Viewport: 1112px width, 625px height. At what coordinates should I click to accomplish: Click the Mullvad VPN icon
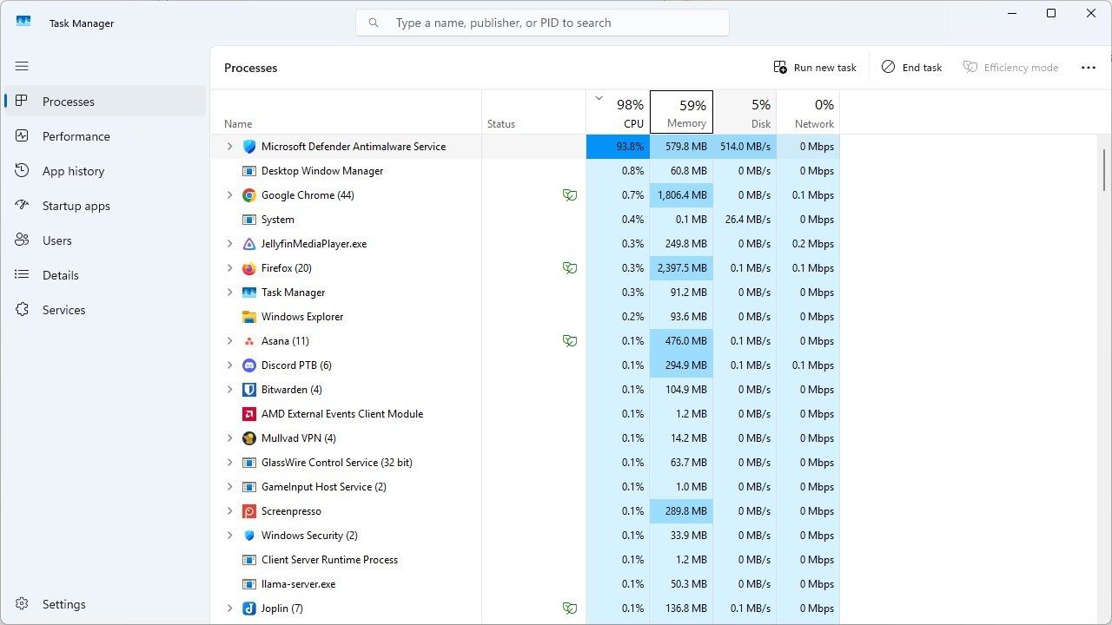(249, 438)
